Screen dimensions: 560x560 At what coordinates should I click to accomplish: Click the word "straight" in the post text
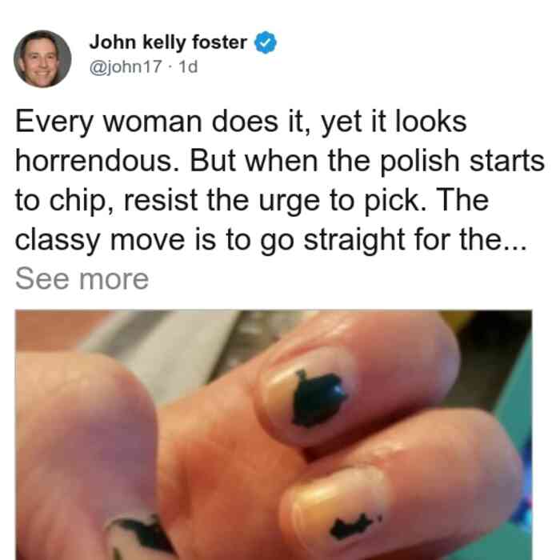click(354, 240)
